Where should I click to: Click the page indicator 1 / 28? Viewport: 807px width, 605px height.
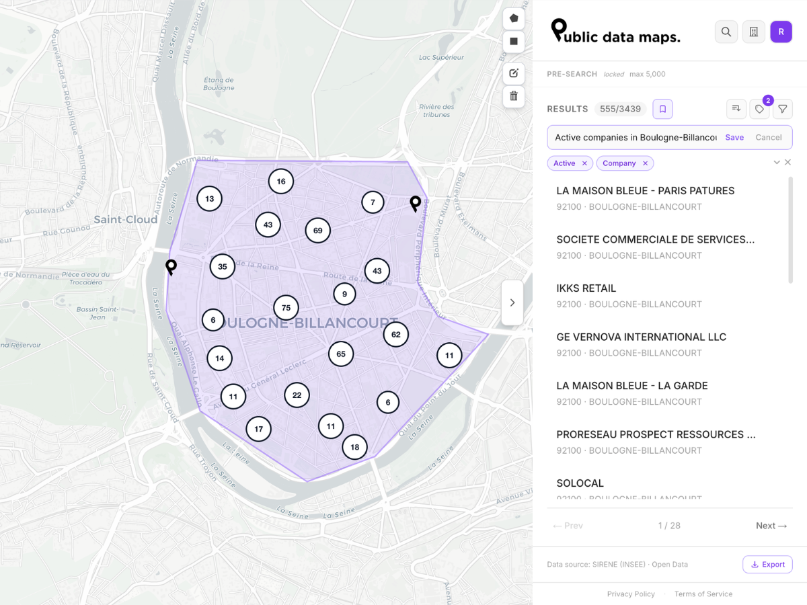tap(669, 526)
